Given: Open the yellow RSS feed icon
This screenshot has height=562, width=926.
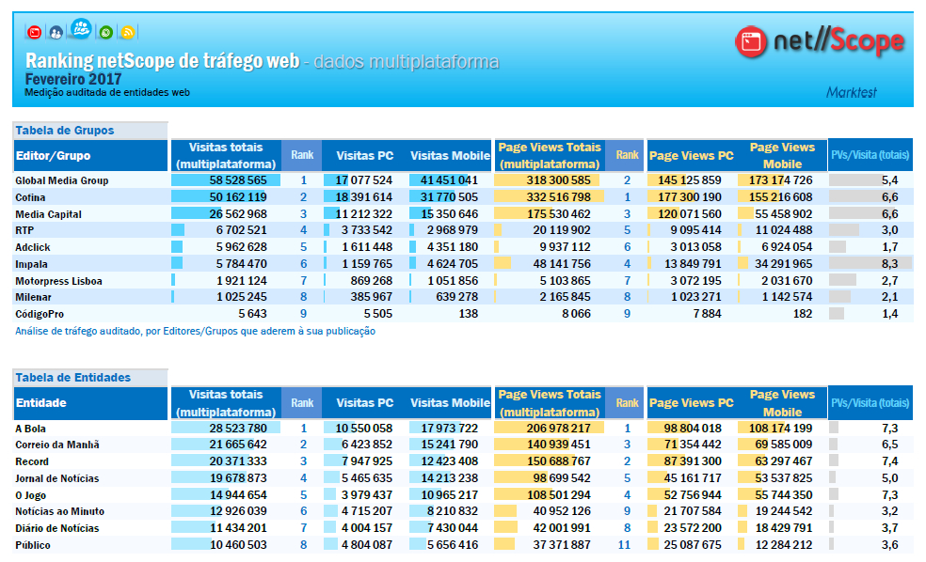Looking at the screenshot, I should (x=128, y=32).
